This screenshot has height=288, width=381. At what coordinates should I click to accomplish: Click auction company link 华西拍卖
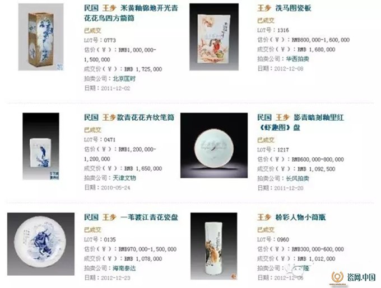pyautogui.click(x=298, y=59)
